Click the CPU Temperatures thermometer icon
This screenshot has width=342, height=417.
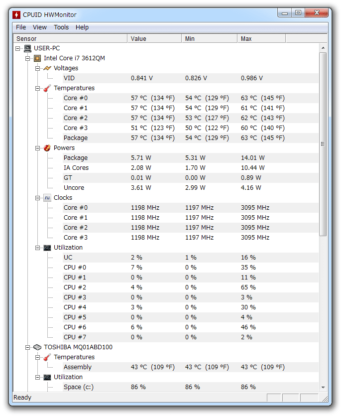tap(47, 88)
